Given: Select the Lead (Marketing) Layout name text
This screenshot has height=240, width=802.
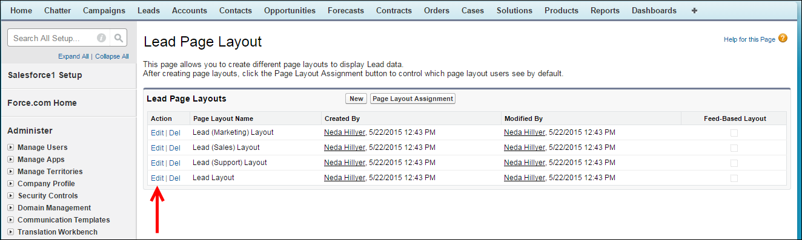Looking at the screenshot, I should (x=233, y=132).
